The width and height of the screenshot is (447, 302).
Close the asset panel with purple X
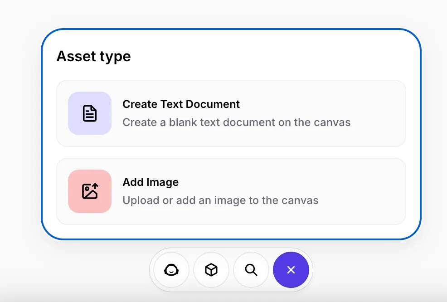coord(291,270)
